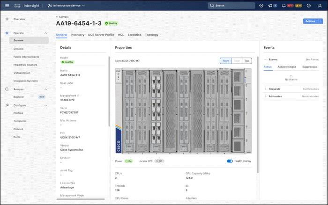Select the Rear chassis view
328x205 pixels.
tap(237, 61)
